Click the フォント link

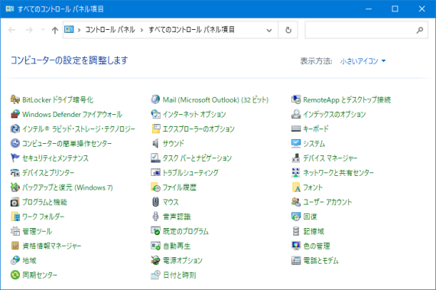pyautogui.click(x=313, y=187)
